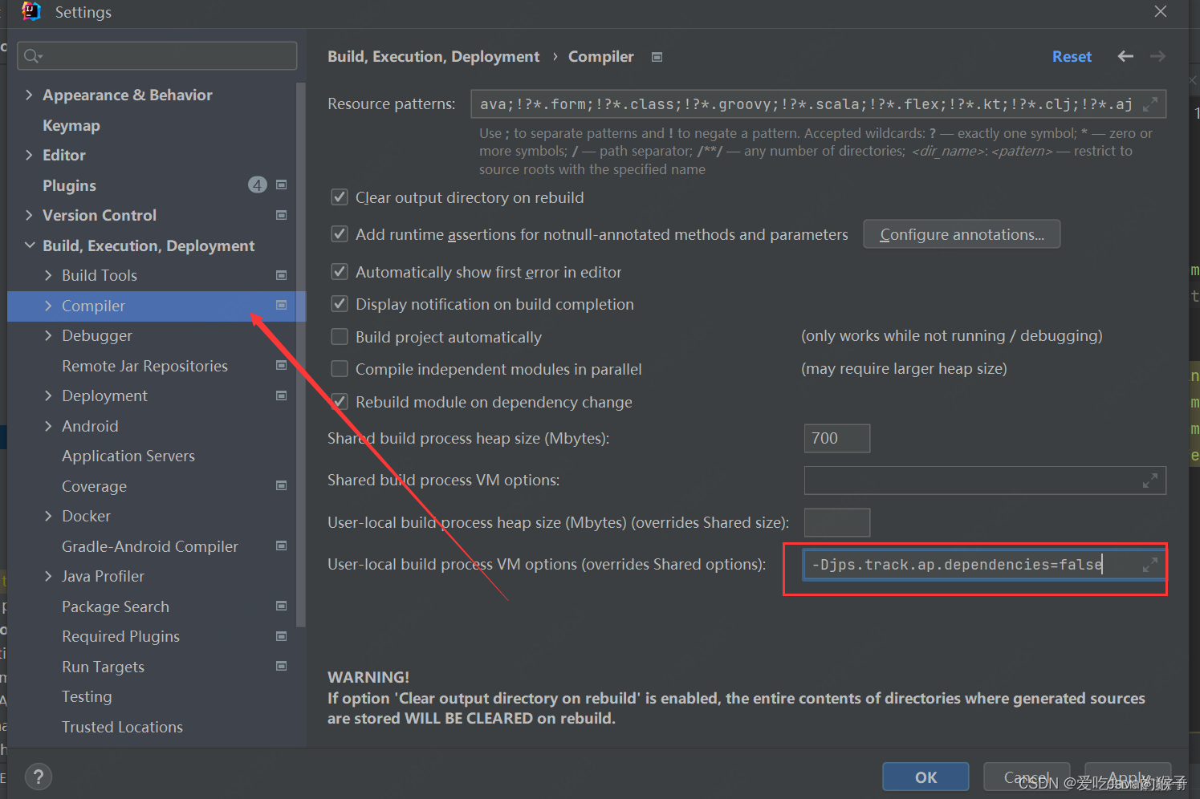Click the Configure annotations button
1200x799 pixels.
point(961,233)
